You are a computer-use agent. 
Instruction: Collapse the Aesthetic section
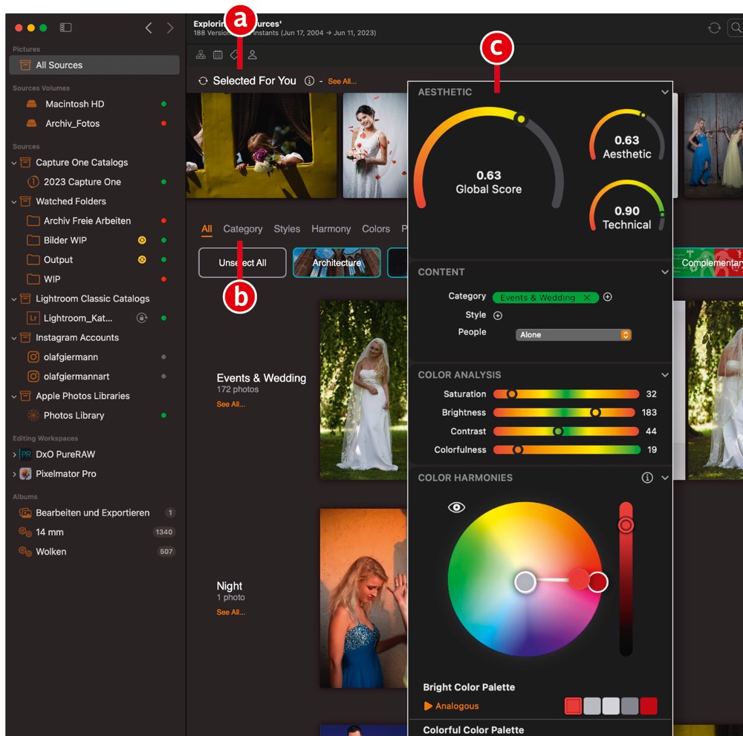665,92
